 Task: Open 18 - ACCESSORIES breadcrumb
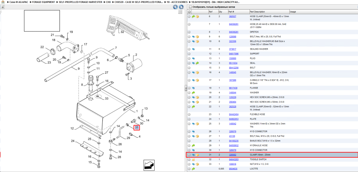point(177,2)
